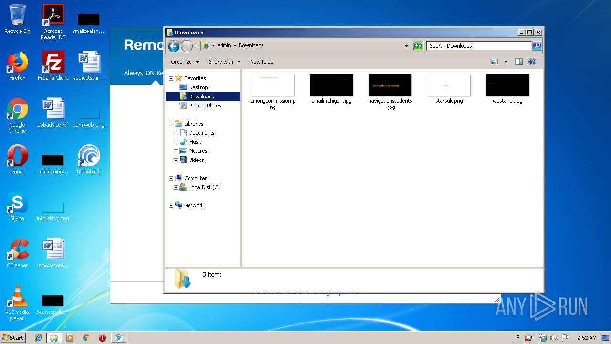Click VLC media player desktop icon
The image size is (611, 344).
[17, 303]
